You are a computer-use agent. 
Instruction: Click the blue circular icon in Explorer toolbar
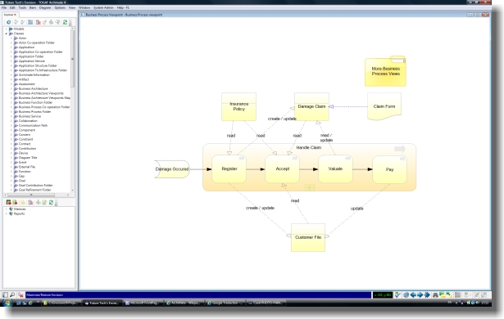9,22
